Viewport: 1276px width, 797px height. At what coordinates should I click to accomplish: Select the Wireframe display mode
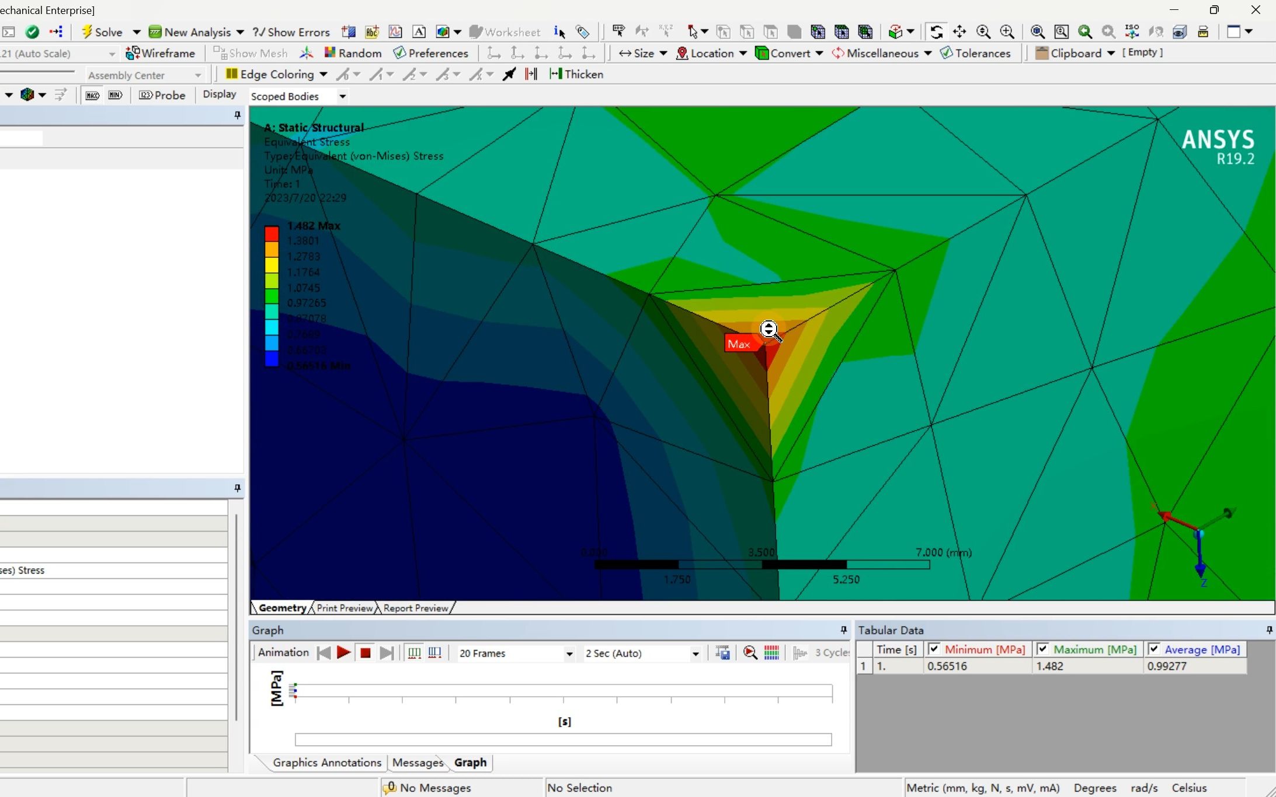pyautogui.click(x=161, y=53)
